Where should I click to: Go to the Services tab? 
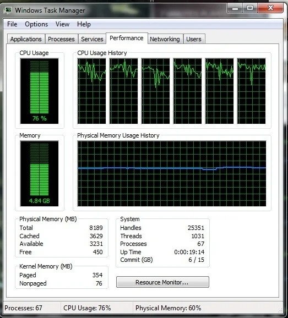pyautogui.click(x=92, y=39)
